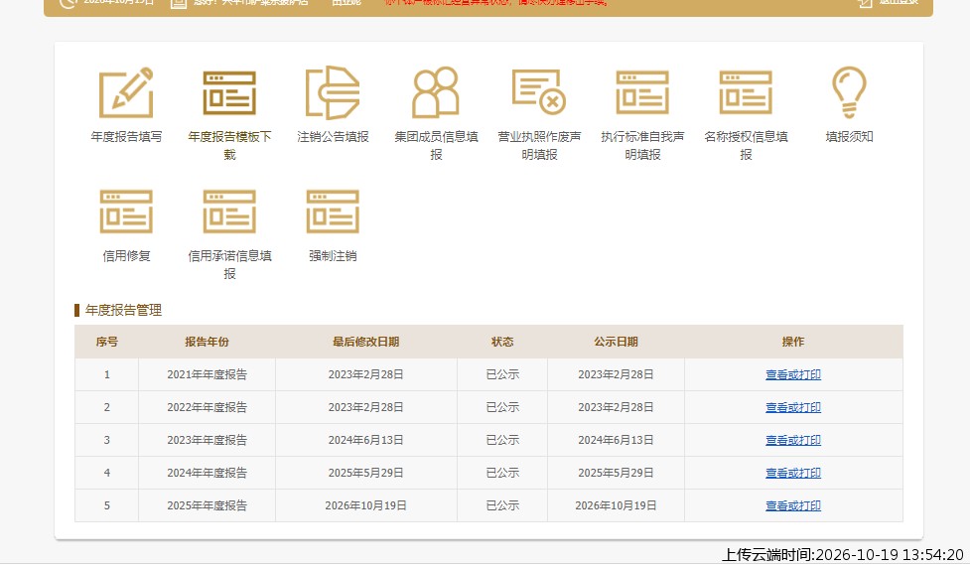
Task: Click the 最后修改日期 column header
Action: pos(365,342)
